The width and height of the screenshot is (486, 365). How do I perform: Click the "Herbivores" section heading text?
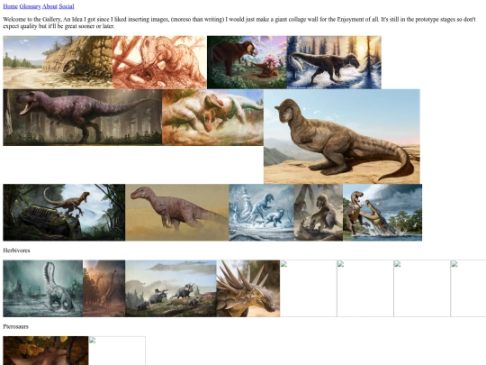pos(16,251)
